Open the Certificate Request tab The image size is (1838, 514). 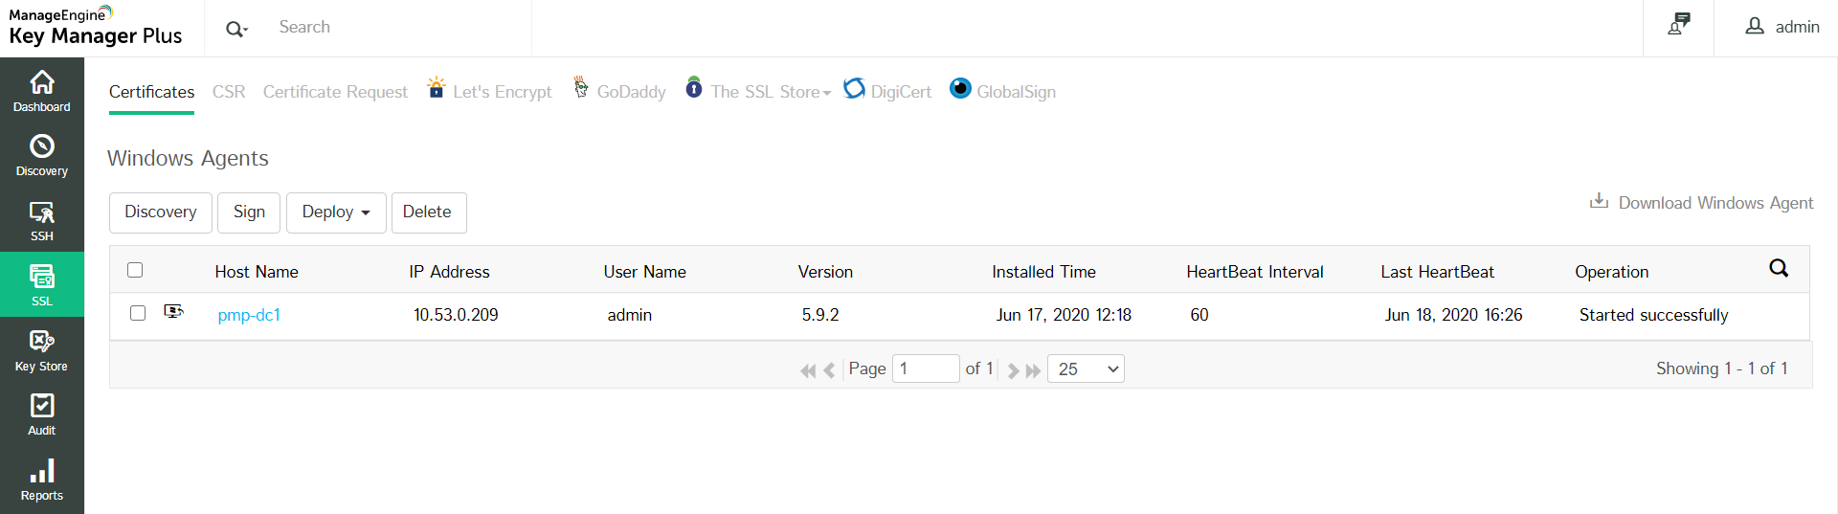(335, 92)
